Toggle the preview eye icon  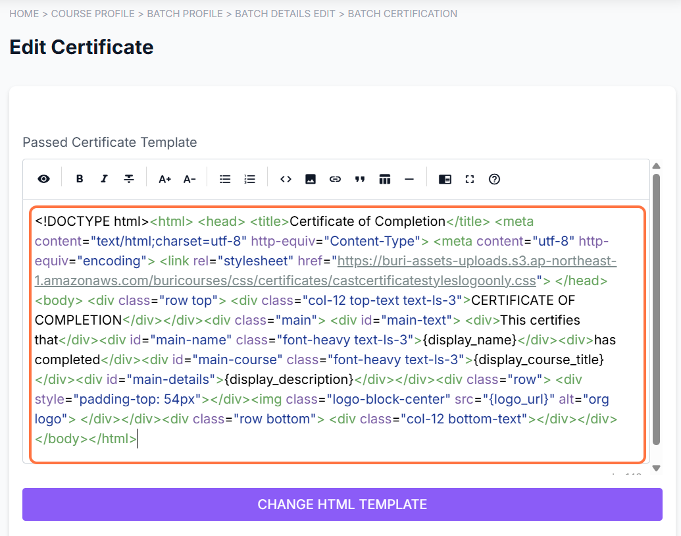point(43,179)
